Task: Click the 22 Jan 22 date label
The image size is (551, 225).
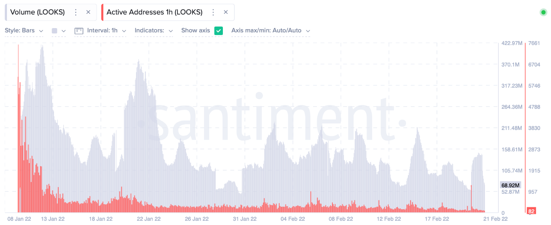Action: click(x=148, y=219)
